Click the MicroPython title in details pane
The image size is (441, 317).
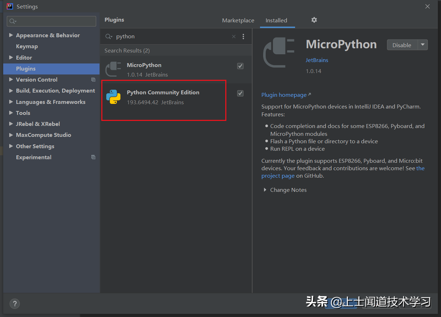pos(341,44)
